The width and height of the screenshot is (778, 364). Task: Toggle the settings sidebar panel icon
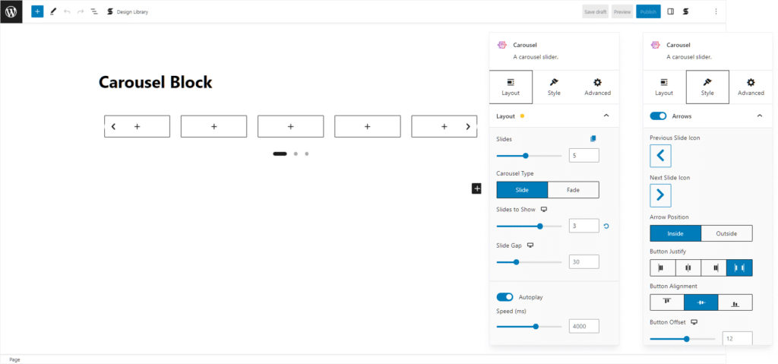pos(670,11)
